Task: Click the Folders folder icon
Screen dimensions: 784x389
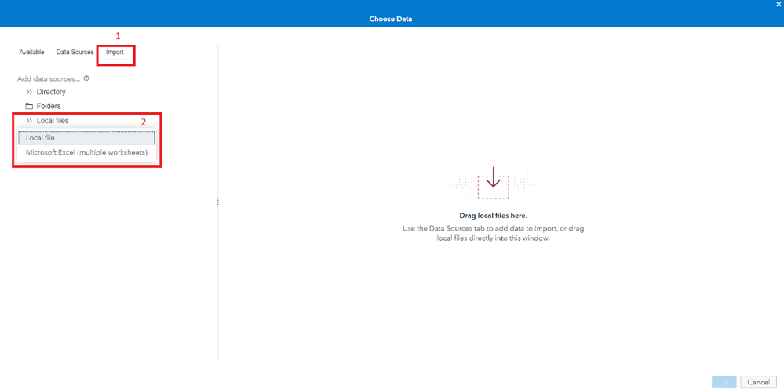Action: point(29,106)
